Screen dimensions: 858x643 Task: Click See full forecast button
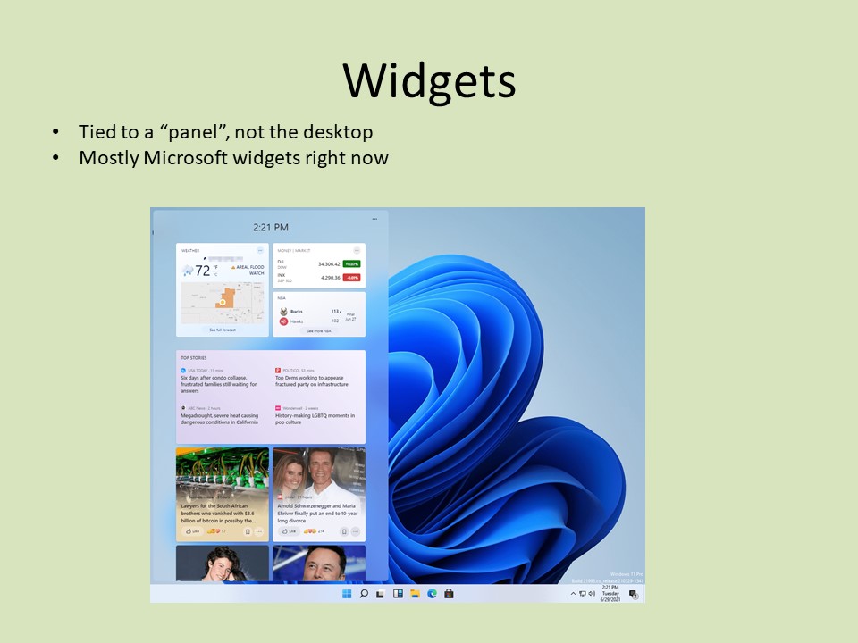pos(222,330)
